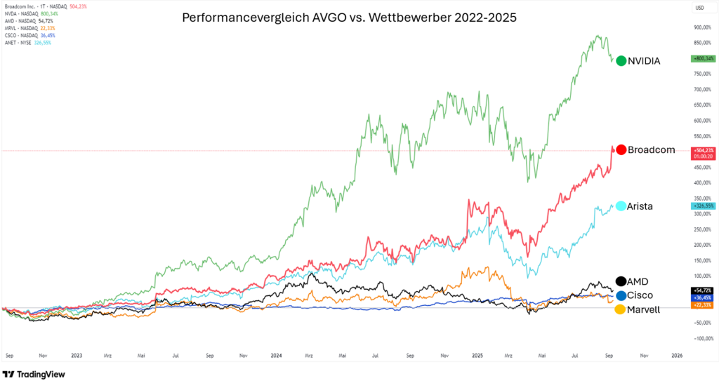Click the black AMD legend dot
Screen dimensions: 719x383
621,282
